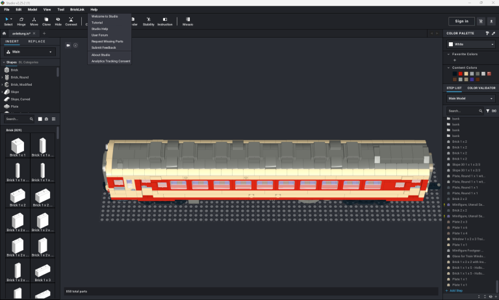Open the Mosaic tool
Viewport: 499px width, 300px height.
pyautogui.click(x=188, y=21)
